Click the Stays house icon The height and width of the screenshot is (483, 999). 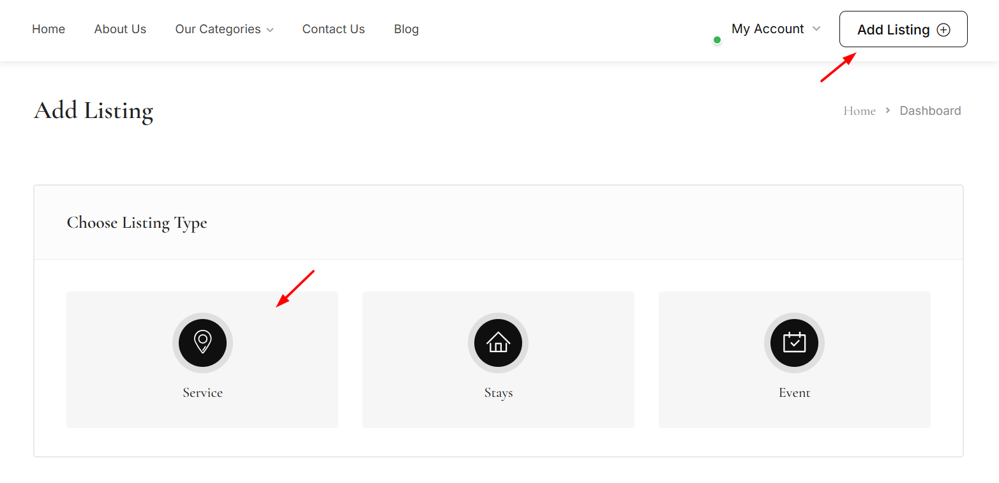(498, 343)
